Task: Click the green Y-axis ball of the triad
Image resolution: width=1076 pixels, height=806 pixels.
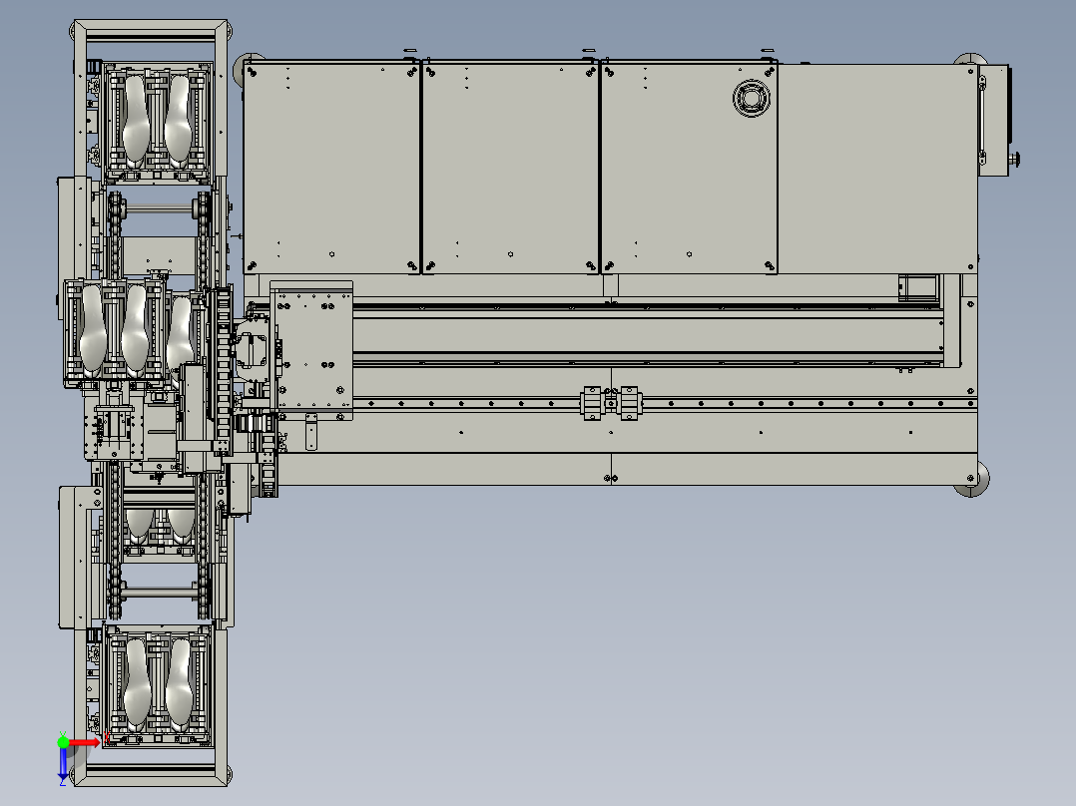Action: 63,742
